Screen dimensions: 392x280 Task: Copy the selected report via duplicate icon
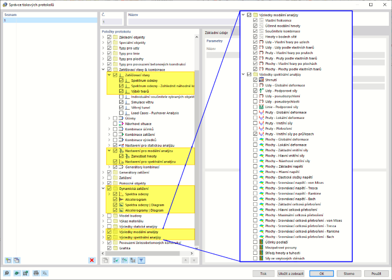tap(17, 260)
